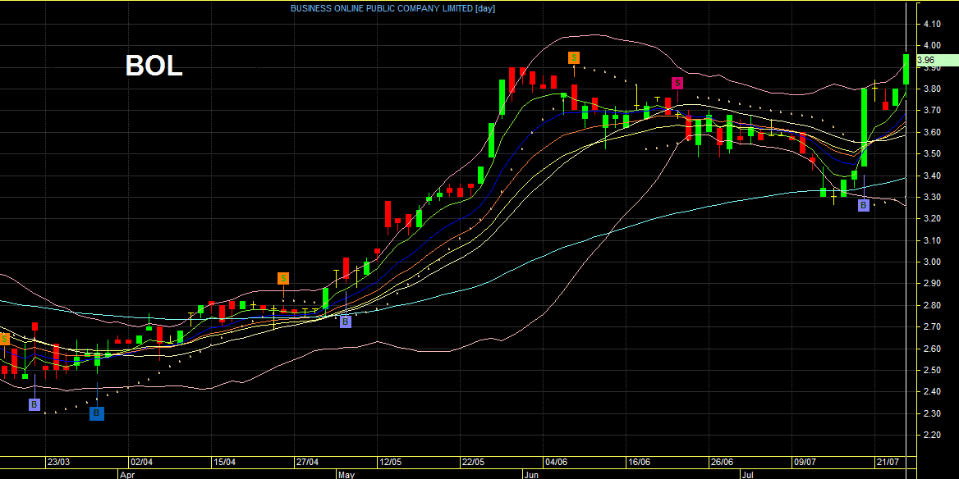
Task: Click the 2.20 price axis label
Action: point(933,435)
